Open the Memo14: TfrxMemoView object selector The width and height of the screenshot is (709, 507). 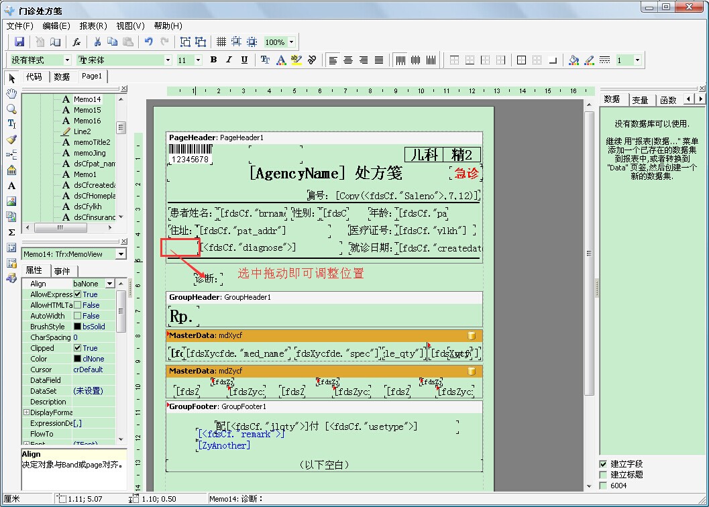[121, 254]
